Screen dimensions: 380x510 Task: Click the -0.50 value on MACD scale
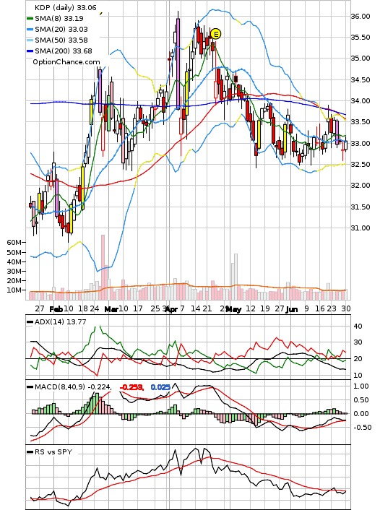click(362, 428)
